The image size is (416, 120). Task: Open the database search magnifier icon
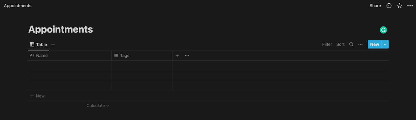[351, 44]
